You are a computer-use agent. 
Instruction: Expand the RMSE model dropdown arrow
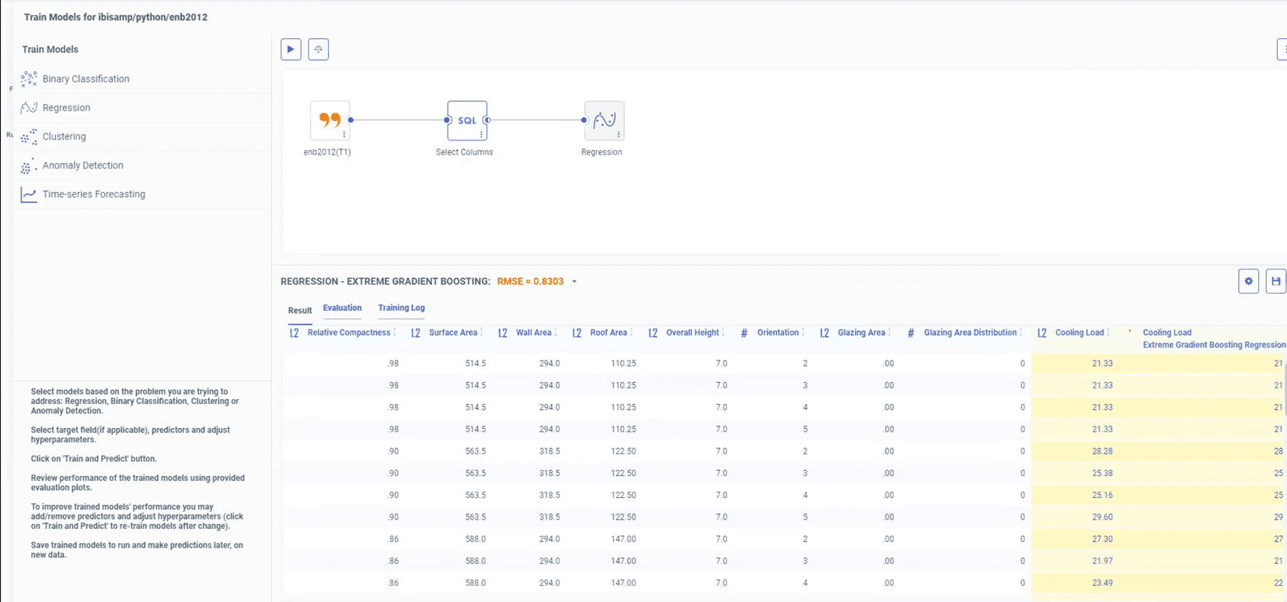(574, 282)
